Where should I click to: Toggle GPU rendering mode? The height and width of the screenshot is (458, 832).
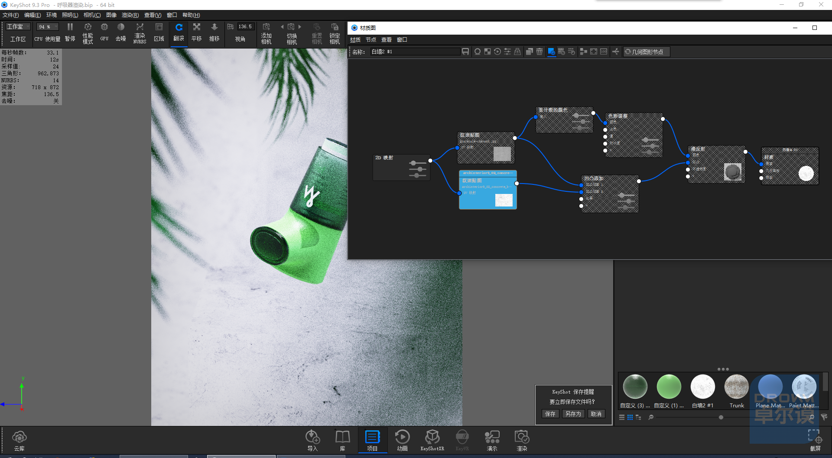104,33
